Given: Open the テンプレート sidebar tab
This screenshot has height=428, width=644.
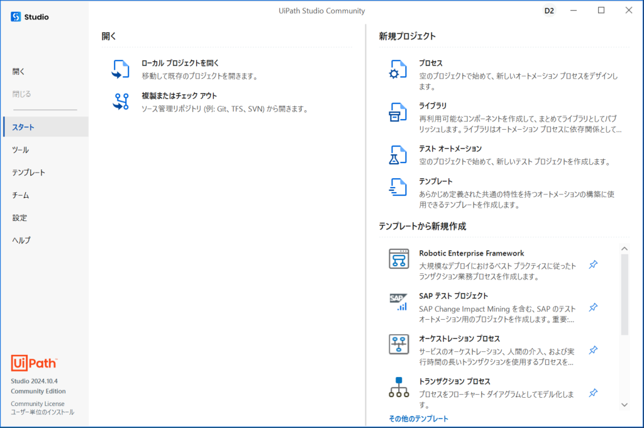Looking at the screenshot, I should click(45, 172).
